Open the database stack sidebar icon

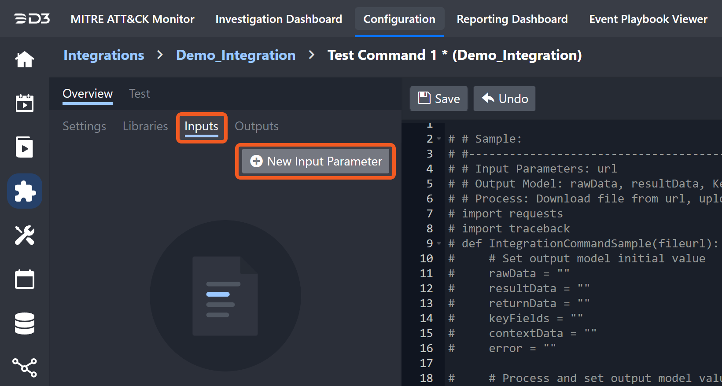[25, 324]
